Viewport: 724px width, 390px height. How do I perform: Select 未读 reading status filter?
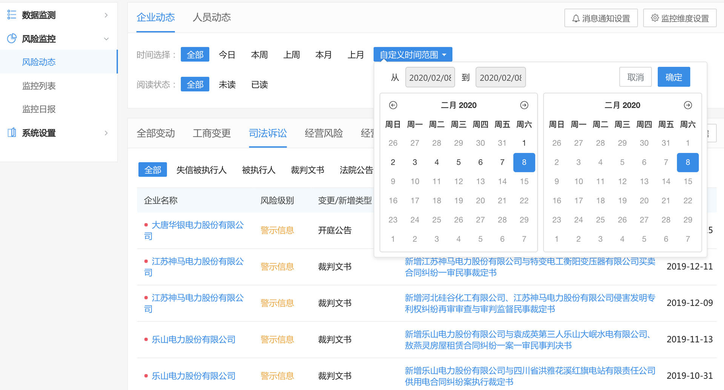227,84
